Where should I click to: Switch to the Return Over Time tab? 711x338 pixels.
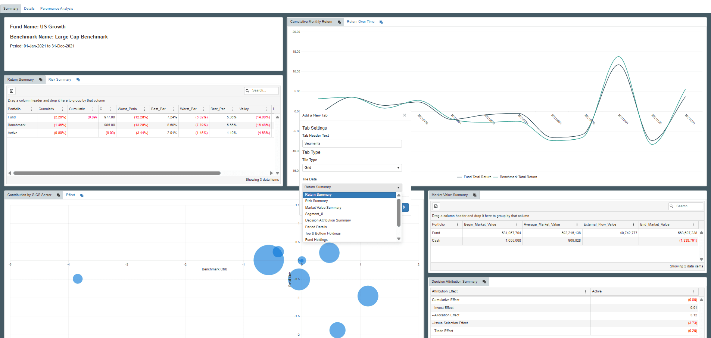pyautogui.click(x=361, y=22)
